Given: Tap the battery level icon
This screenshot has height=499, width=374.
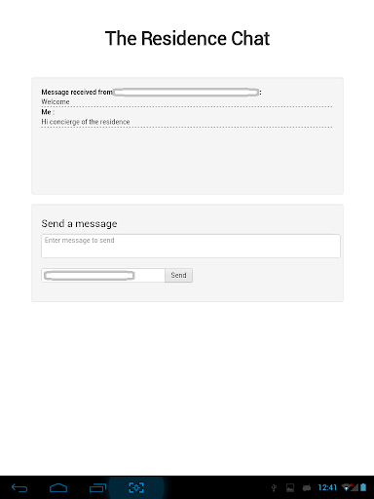Looking at the screenshot, I should [363, 487].
